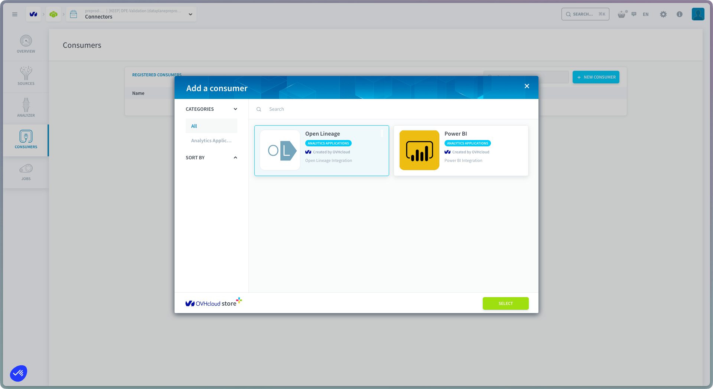Click the blue checkmark widget icon
The image size is (713, 389).
(x=19, y=373)
